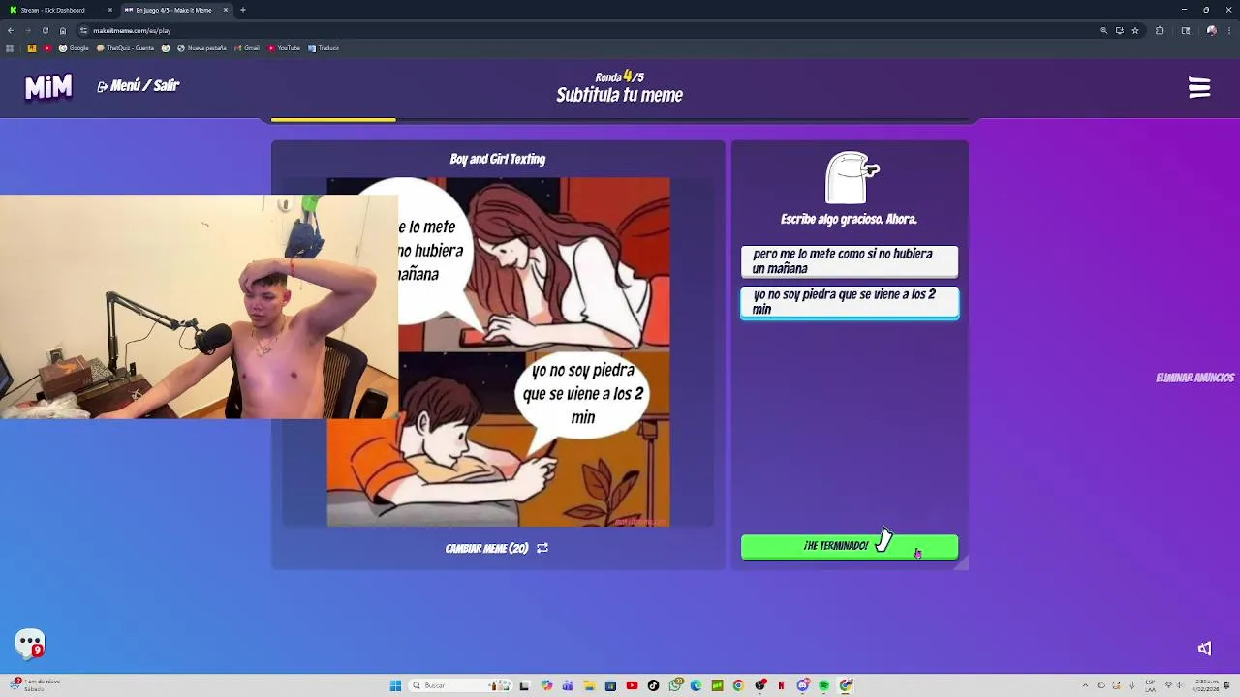This screenshot has height=697, width=1240.
Task: Open Chrome profile avatar
Action: (1212, 30)
